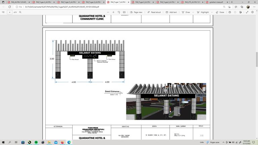Viewport: 258px width, 145px height.
Task: Start Read aloud
Action: tap(154, 12)
